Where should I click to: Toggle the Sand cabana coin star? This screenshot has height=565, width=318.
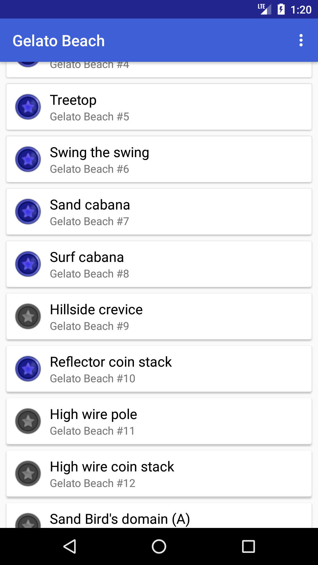(28, 212)
